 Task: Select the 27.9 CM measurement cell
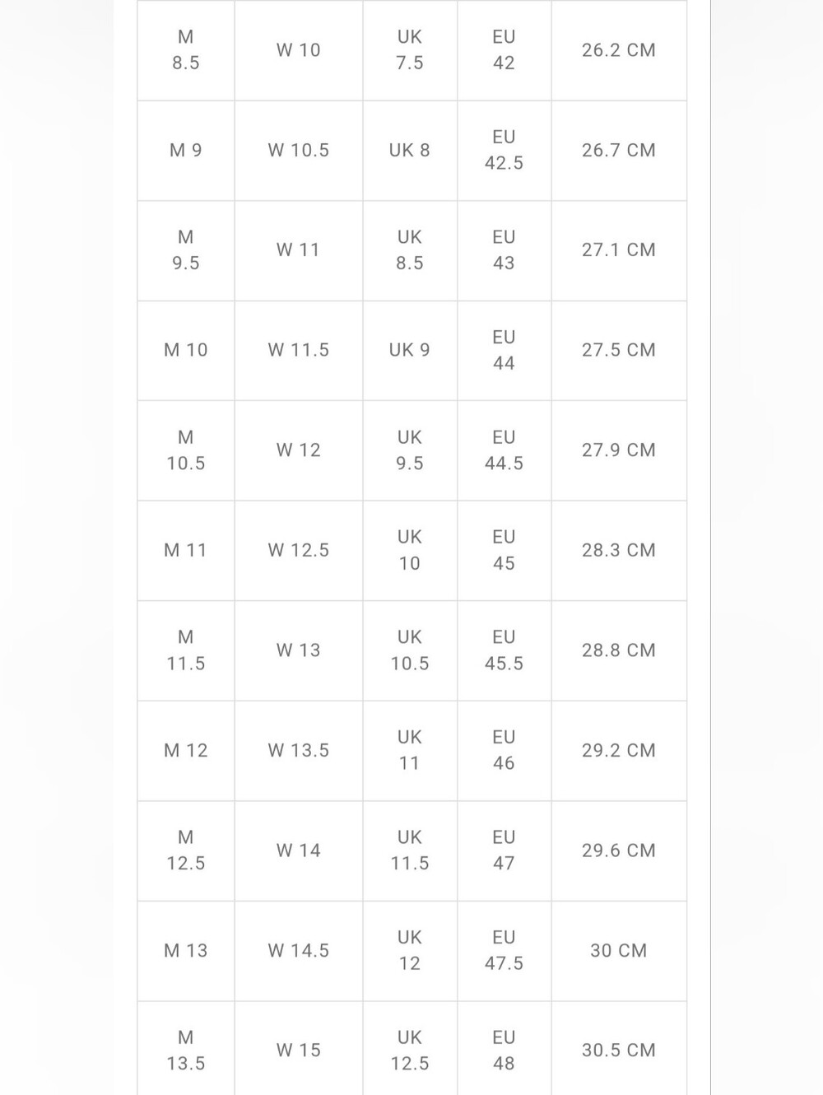(x=619, y=450)
